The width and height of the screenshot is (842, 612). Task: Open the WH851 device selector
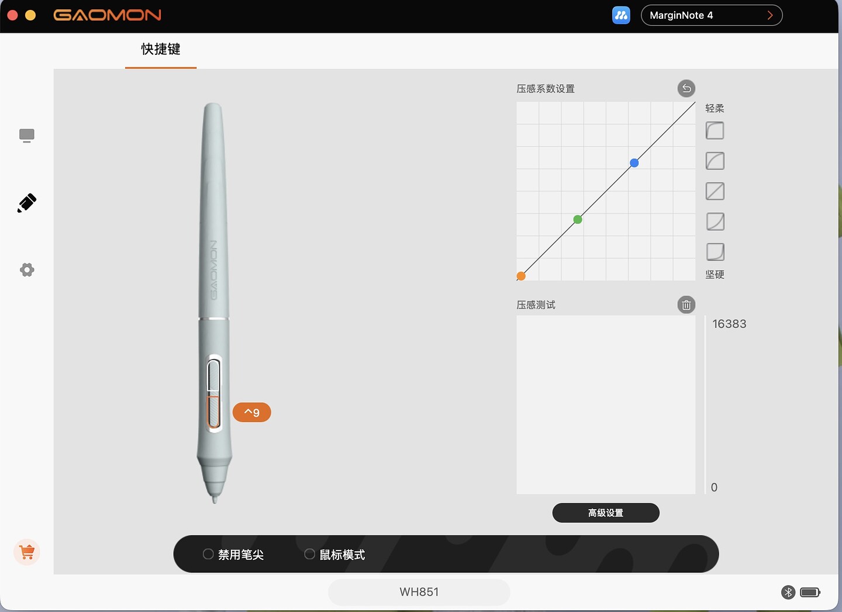(x=419, y=592)
